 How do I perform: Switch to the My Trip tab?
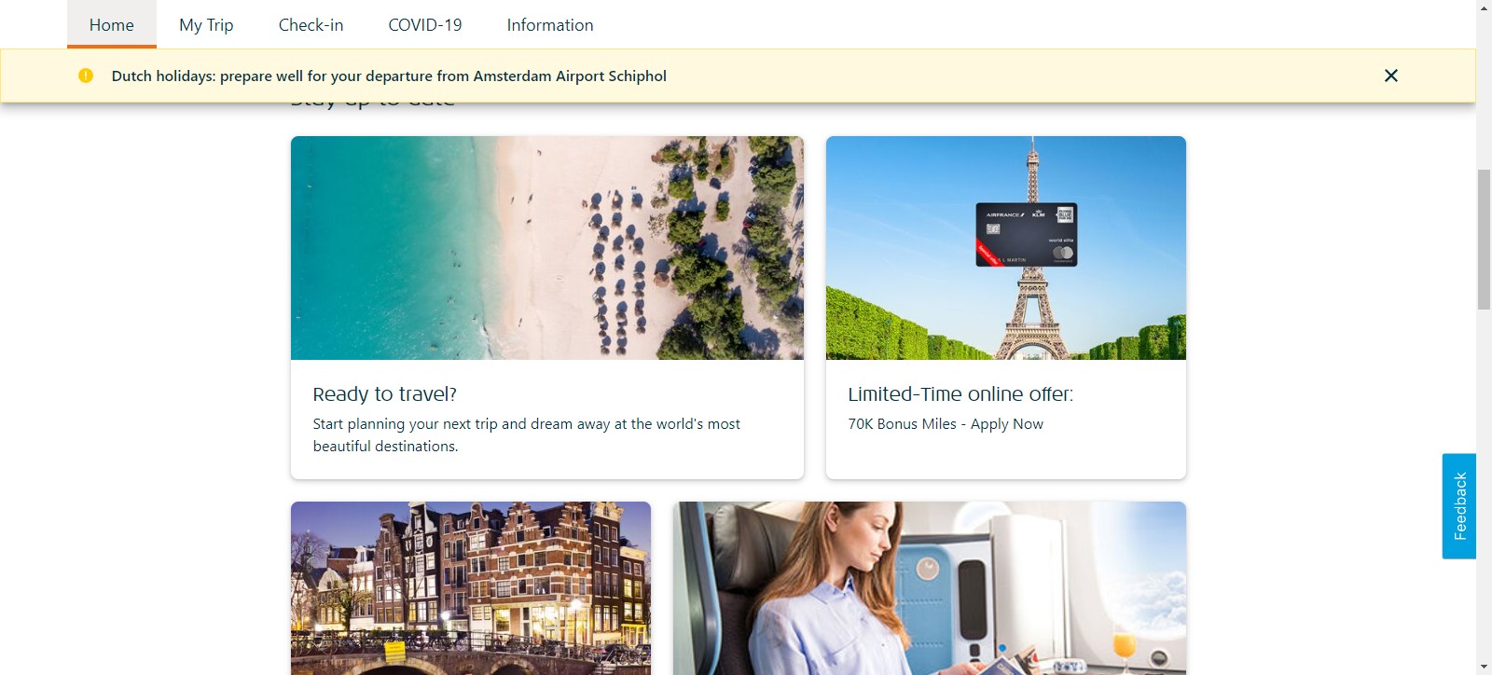(x=206, y=24)
